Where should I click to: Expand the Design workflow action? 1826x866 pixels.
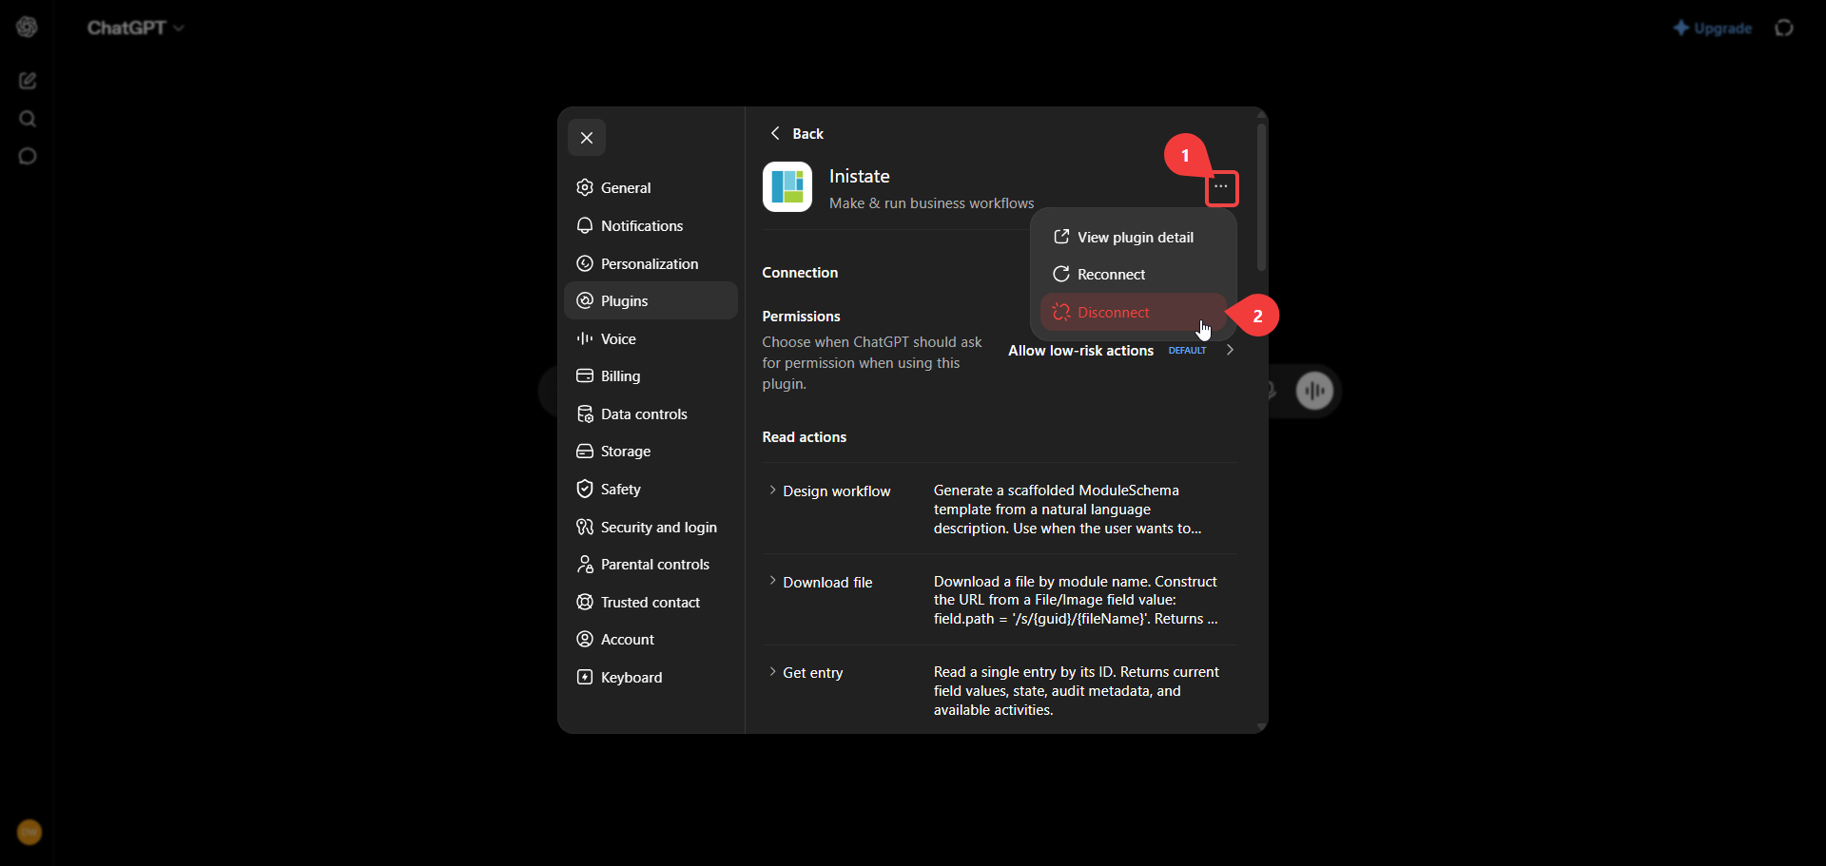[x=829, y=491]
